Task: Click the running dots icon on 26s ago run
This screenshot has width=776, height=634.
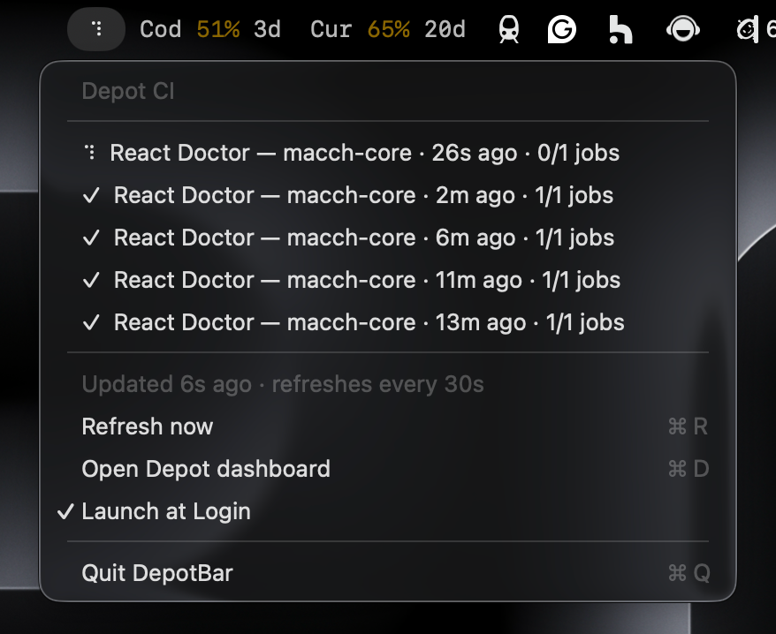Action: [x=90, y=152]
